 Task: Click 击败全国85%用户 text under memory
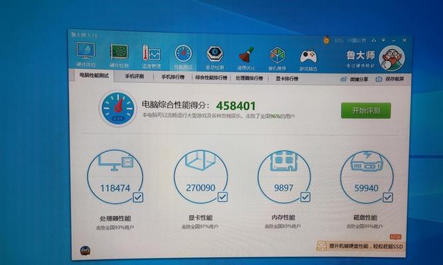283,226
